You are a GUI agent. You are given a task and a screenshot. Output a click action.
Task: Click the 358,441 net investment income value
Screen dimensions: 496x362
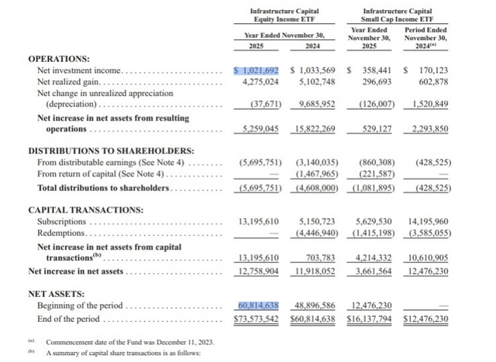pos(377,70)
